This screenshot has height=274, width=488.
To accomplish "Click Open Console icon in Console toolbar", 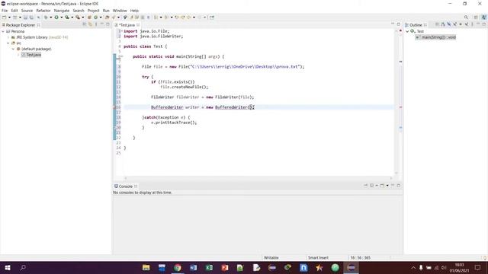I will pyautogui.click(x=382, y=186).
